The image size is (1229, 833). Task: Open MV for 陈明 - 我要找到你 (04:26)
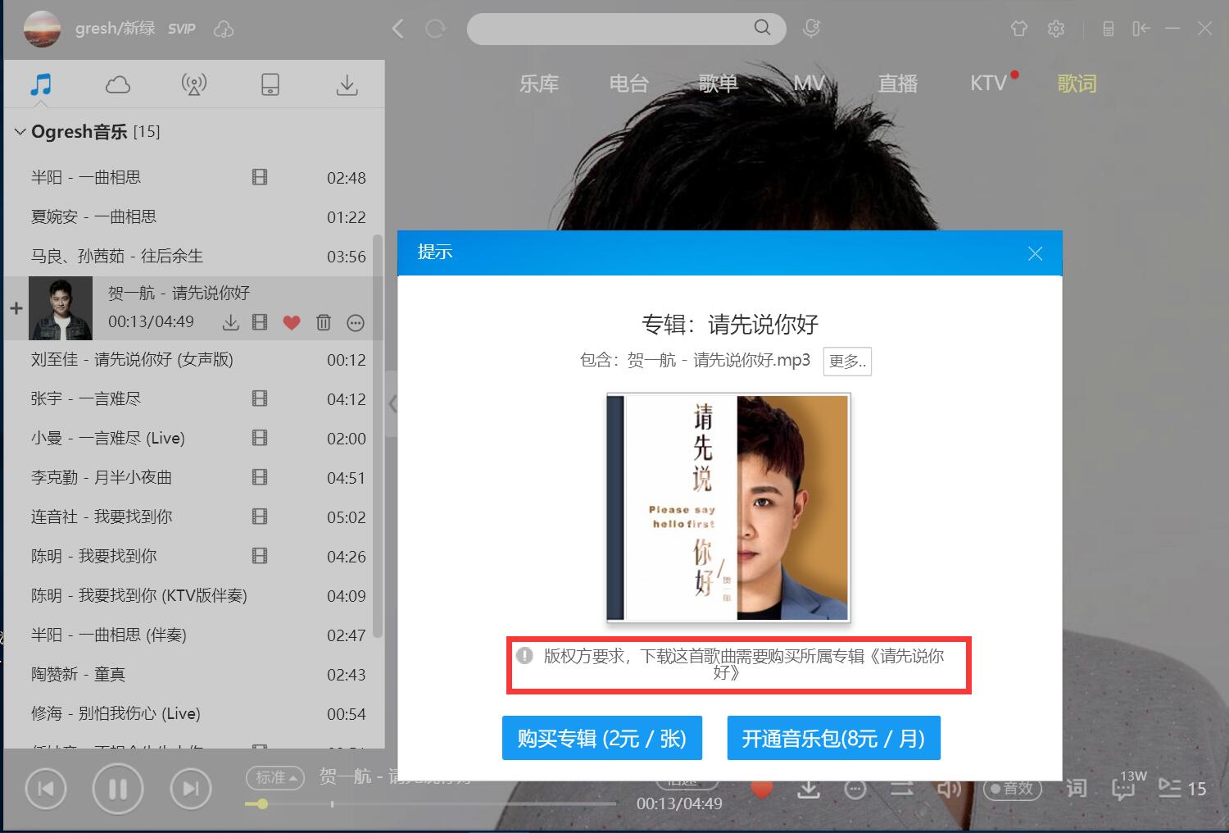(x=260, y=556)
